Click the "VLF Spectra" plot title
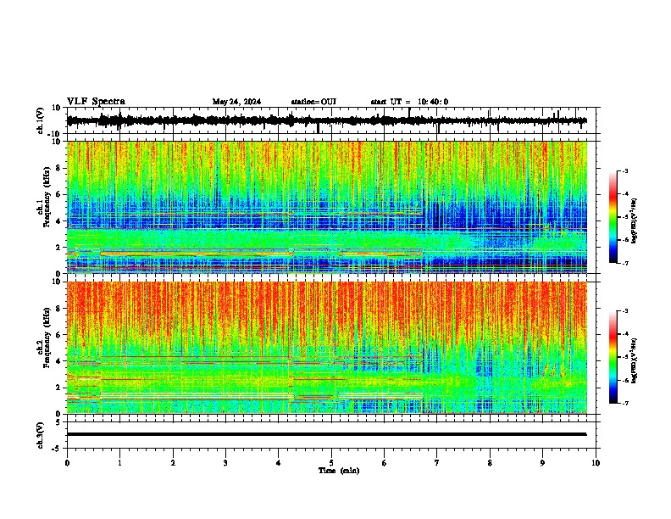 [x=96, y=101]
